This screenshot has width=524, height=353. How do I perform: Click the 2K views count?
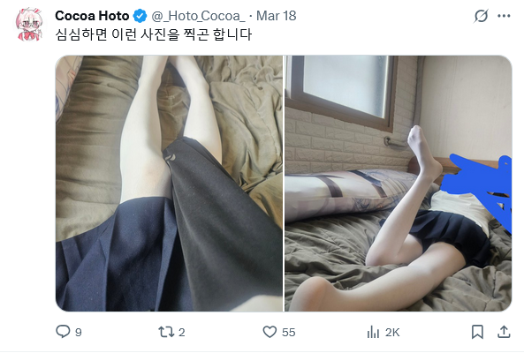point(392,333)
